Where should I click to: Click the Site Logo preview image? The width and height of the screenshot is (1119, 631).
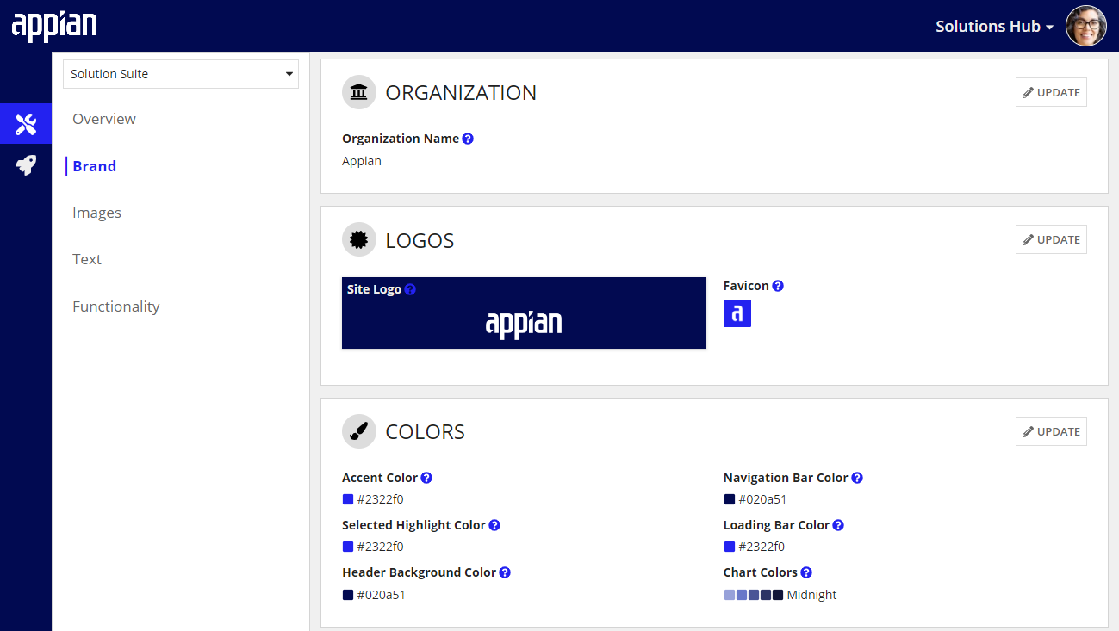[524, 312]
